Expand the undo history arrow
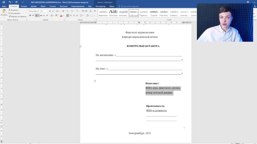The height and width of the screenshot is (144, 257). click(12, 2)
